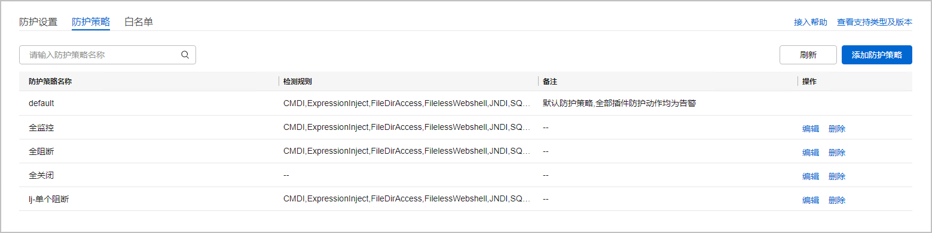Edit the 全监控 policy

pyautogui.click(x=811, y=129)
